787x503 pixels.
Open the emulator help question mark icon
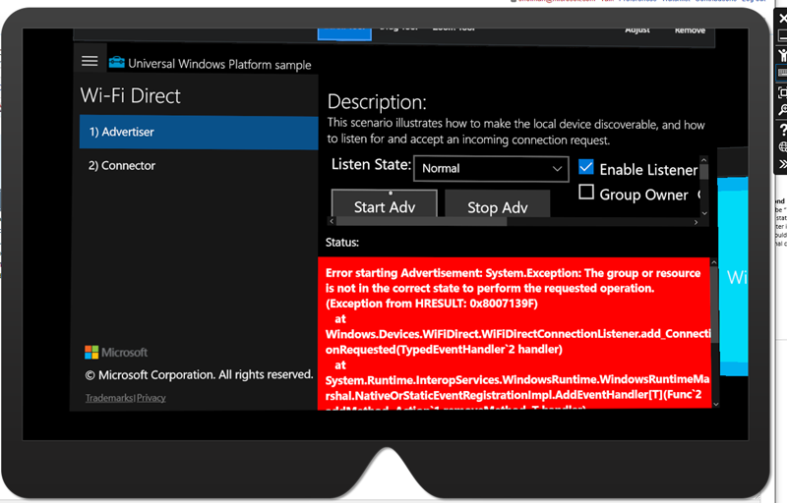(782, 130)
